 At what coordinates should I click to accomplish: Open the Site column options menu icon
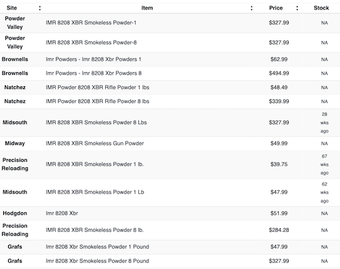(x=40, y=8)
